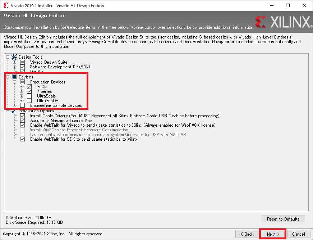The image size is (313, 240).
Task: Click the Xilinx logo in the header
Action: 284,22
